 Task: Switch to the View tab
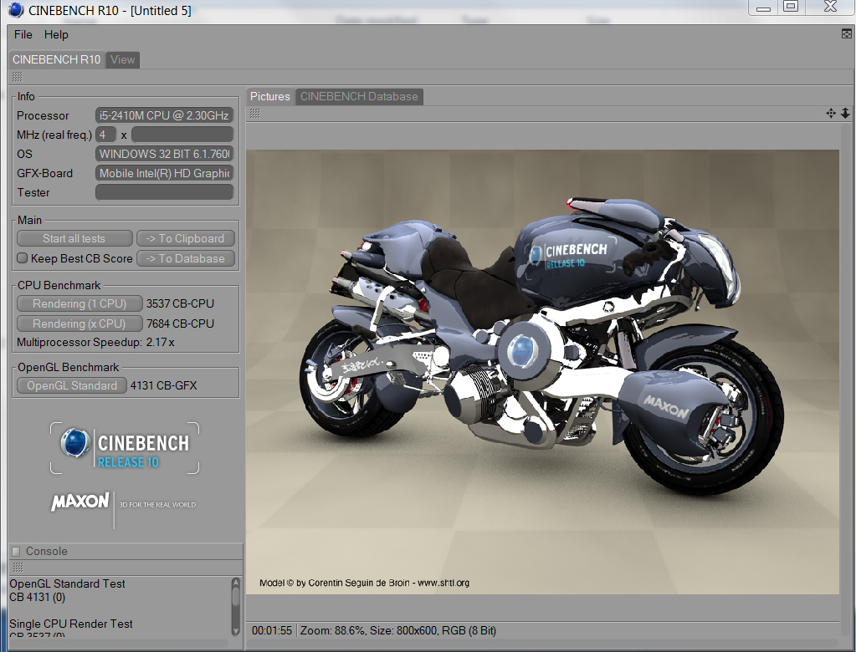[122, 59]
